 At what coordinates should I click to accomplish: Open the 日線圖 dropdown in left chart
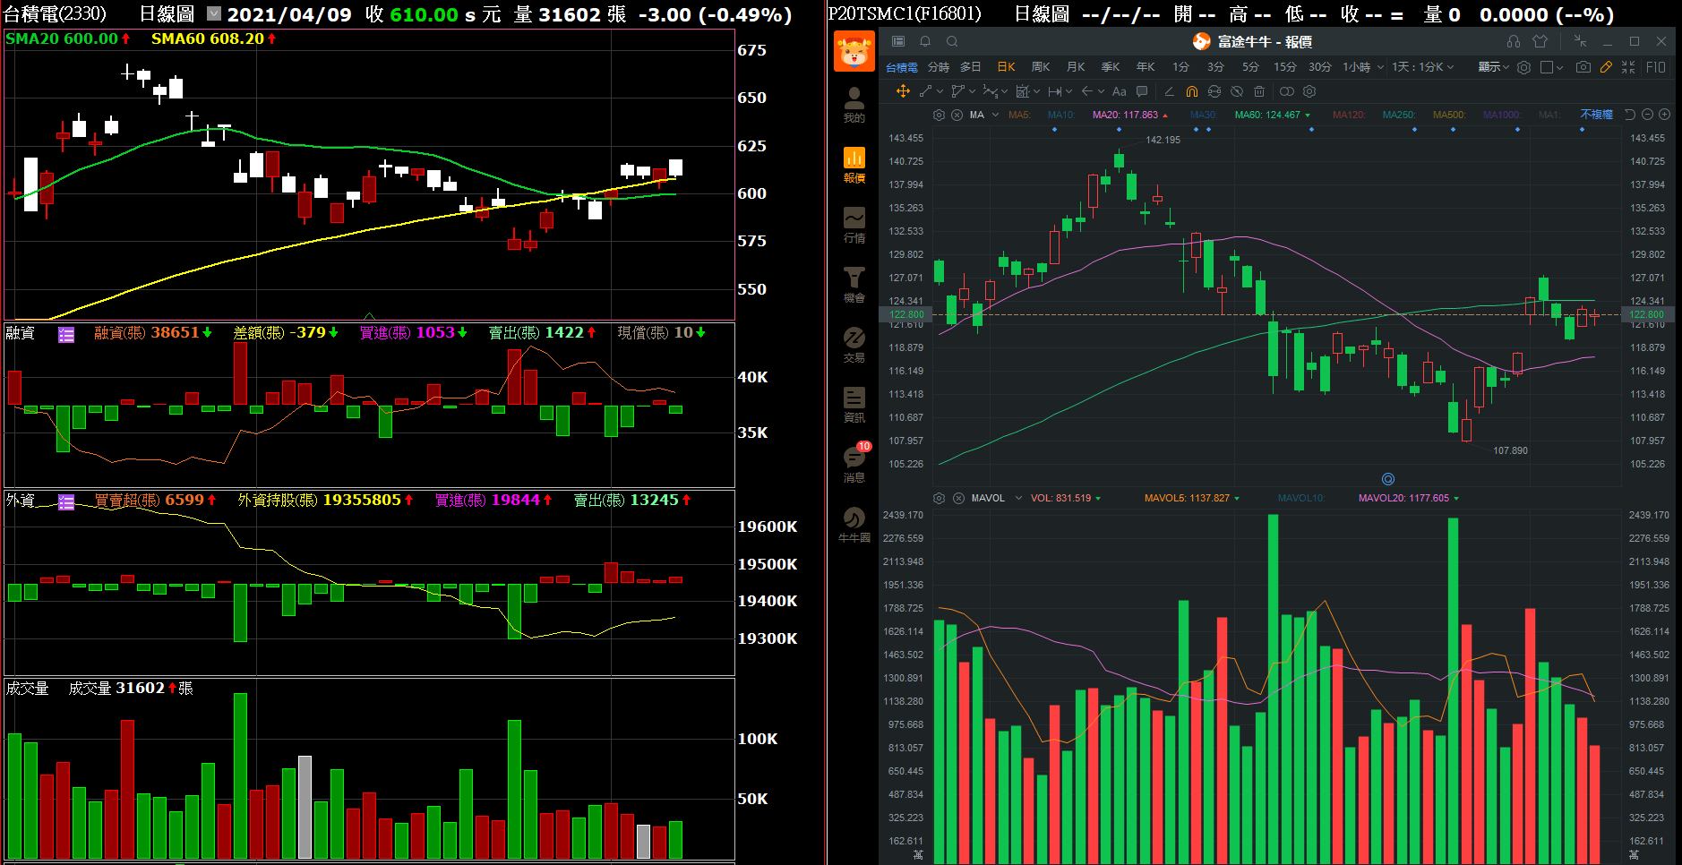pyautogui.click(x=214, y=13)
